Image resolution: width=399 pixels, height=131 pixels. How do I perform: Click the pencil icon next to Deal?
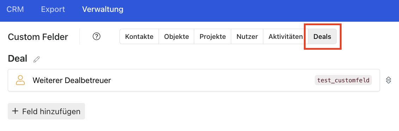(x=37, y=59)
